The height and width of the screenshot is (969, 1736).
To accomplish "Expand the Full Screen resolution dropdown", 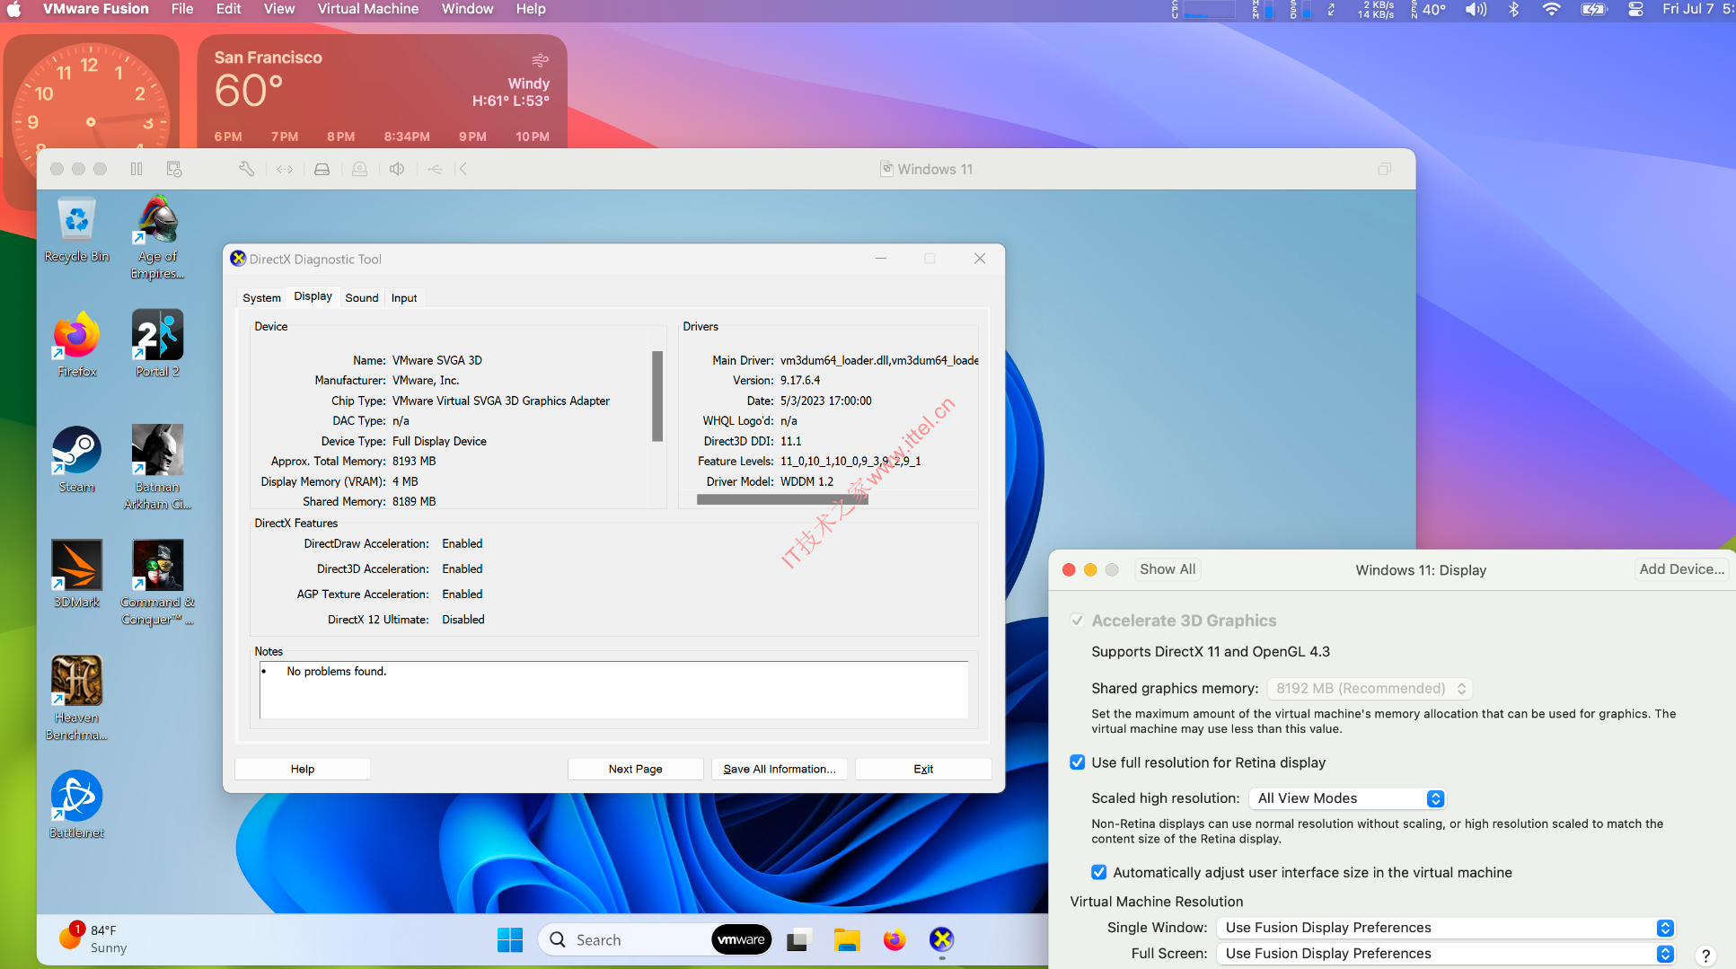I will click(1444, 954).
